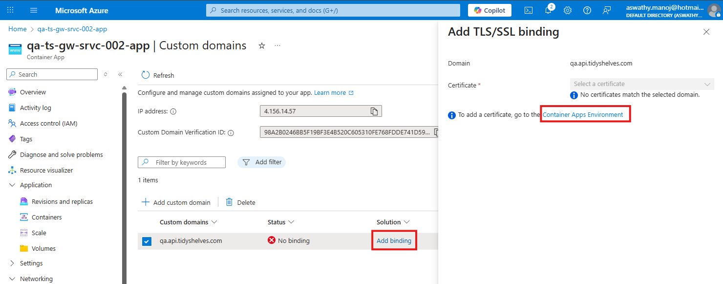723x284 pixels.
Task: Click the '1 items' count text
Action: (148, 180)
